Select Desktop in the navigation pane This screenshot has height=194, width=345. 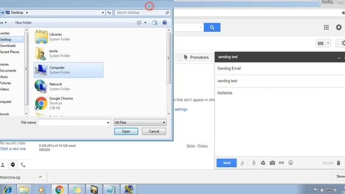coord(12,39)
